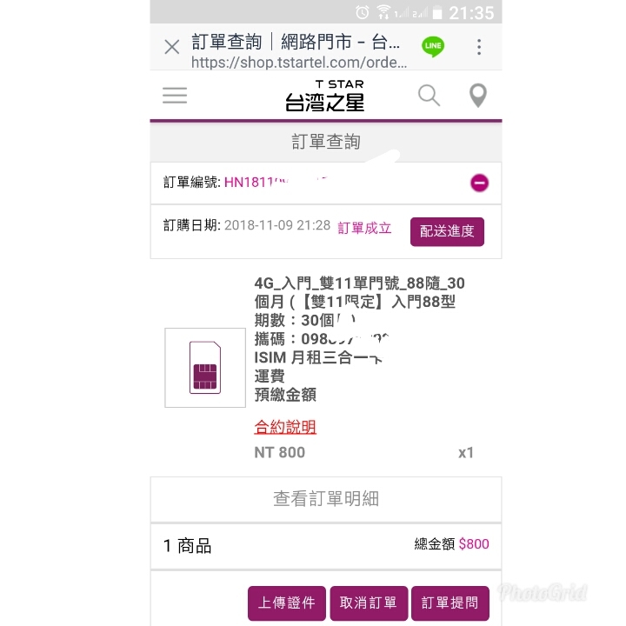Open site search with magnifier icon
This screenshot has height=626, width=626.
pyautogui.click(x=429, y=96)
